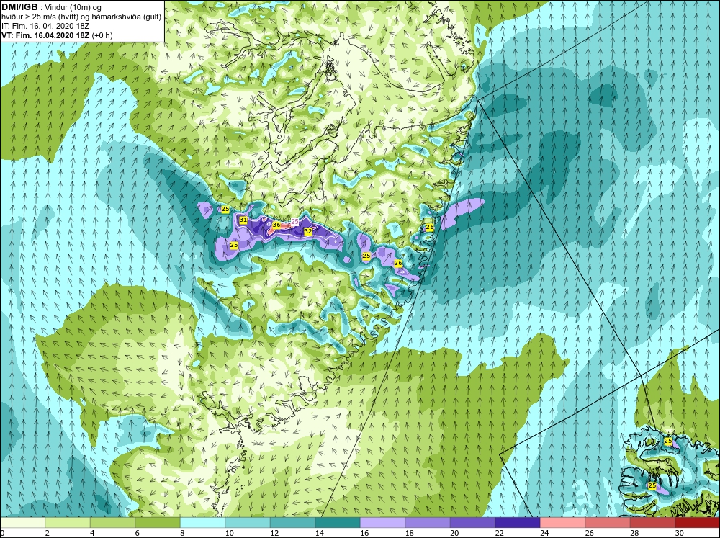720x538 pixels.
Task: Pick the dark red above-30 legend swatch
Action: [698, 522]
